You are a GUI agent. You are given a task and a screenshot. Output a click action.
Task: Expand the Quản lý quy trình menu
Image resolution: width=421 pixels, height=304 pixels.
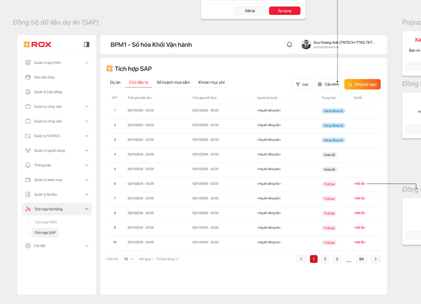click(86, 63)
